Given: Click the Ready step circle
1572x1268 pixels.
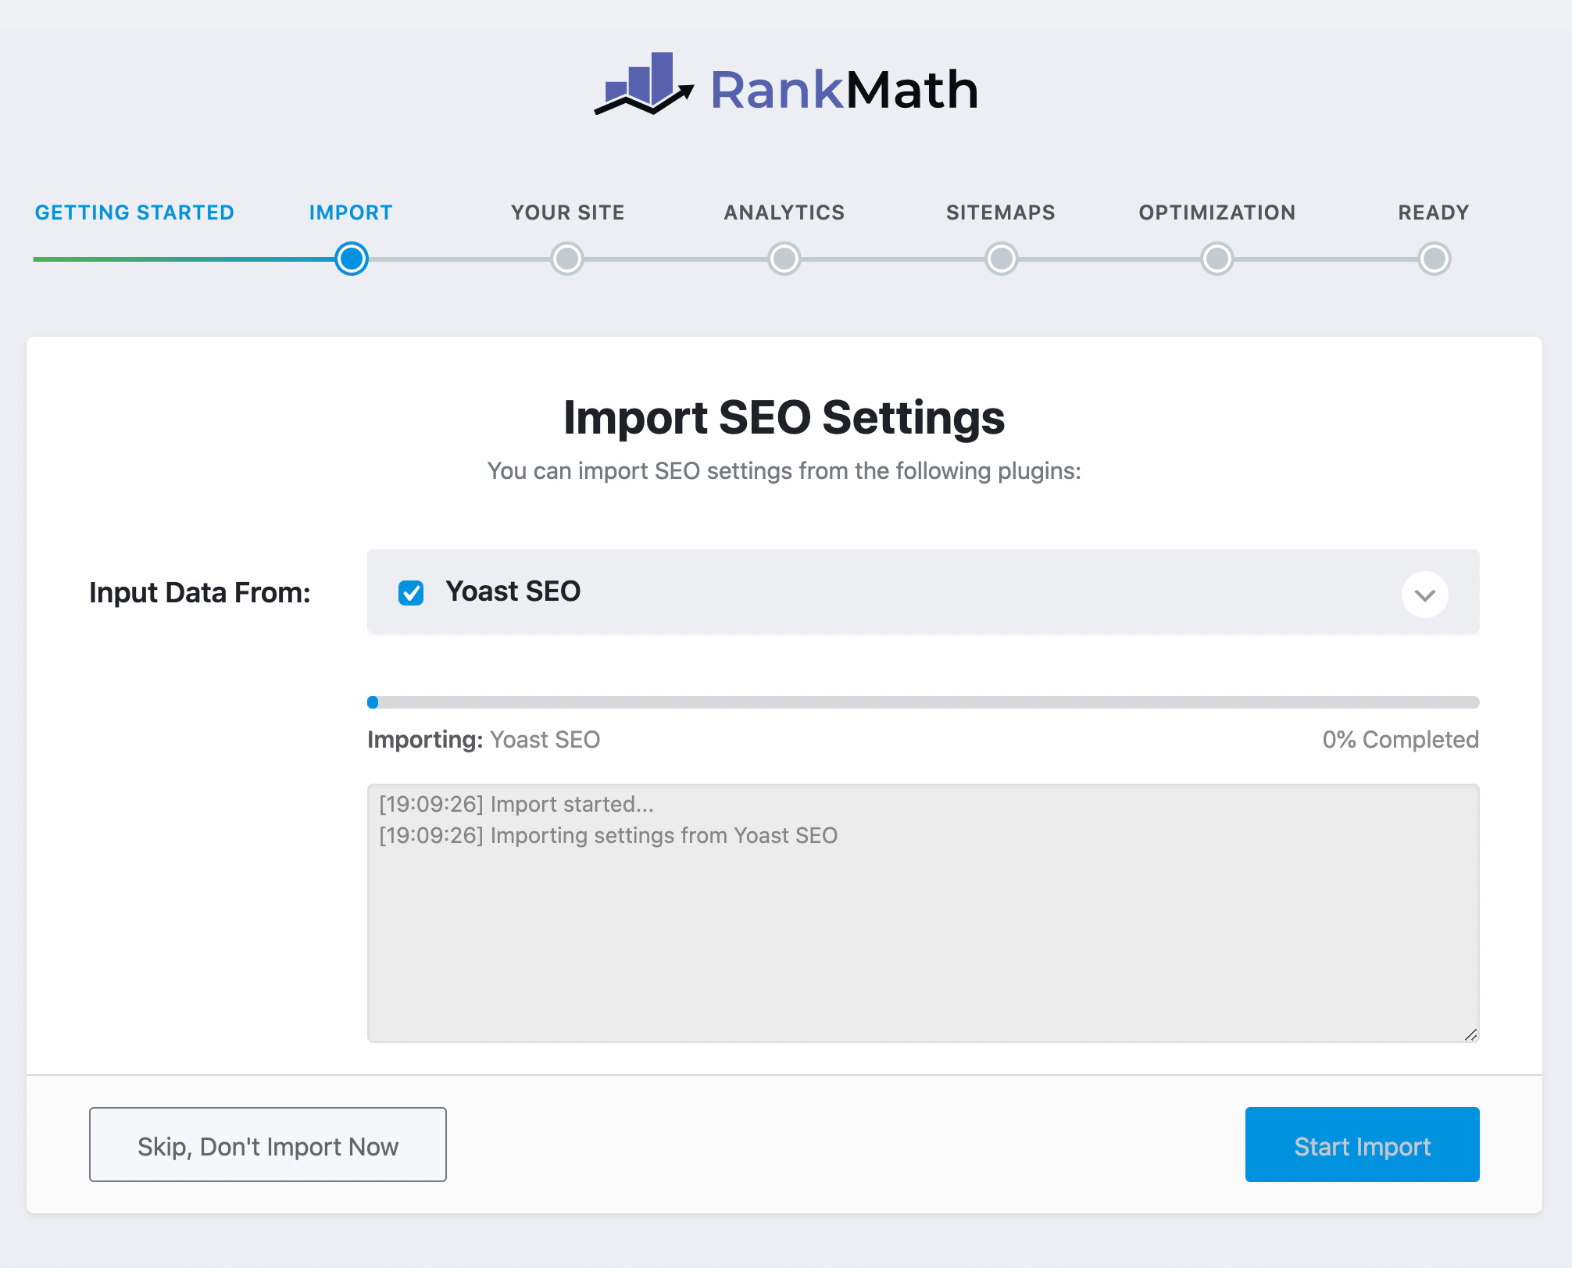Looking at the screenshot, I should [x=1434, y=259].
